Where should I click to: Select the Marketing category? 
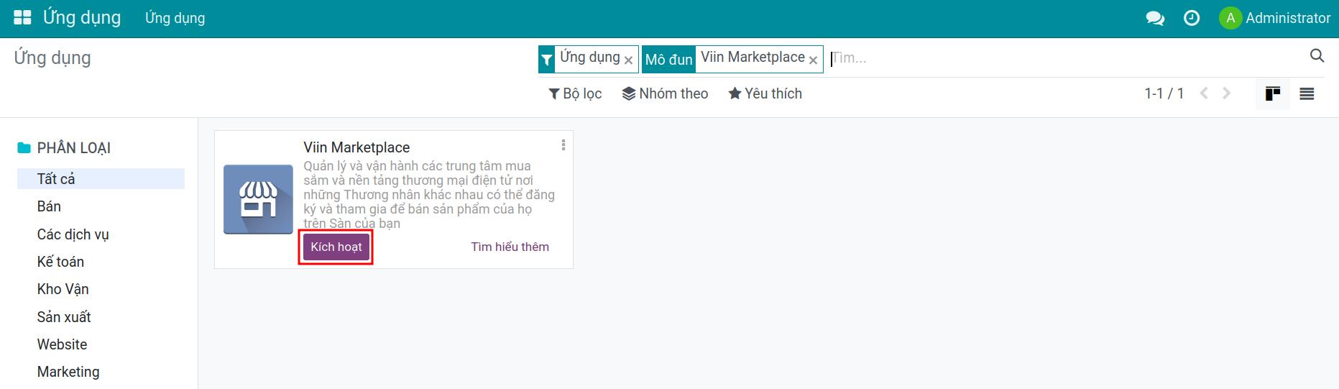coord(101,372)
